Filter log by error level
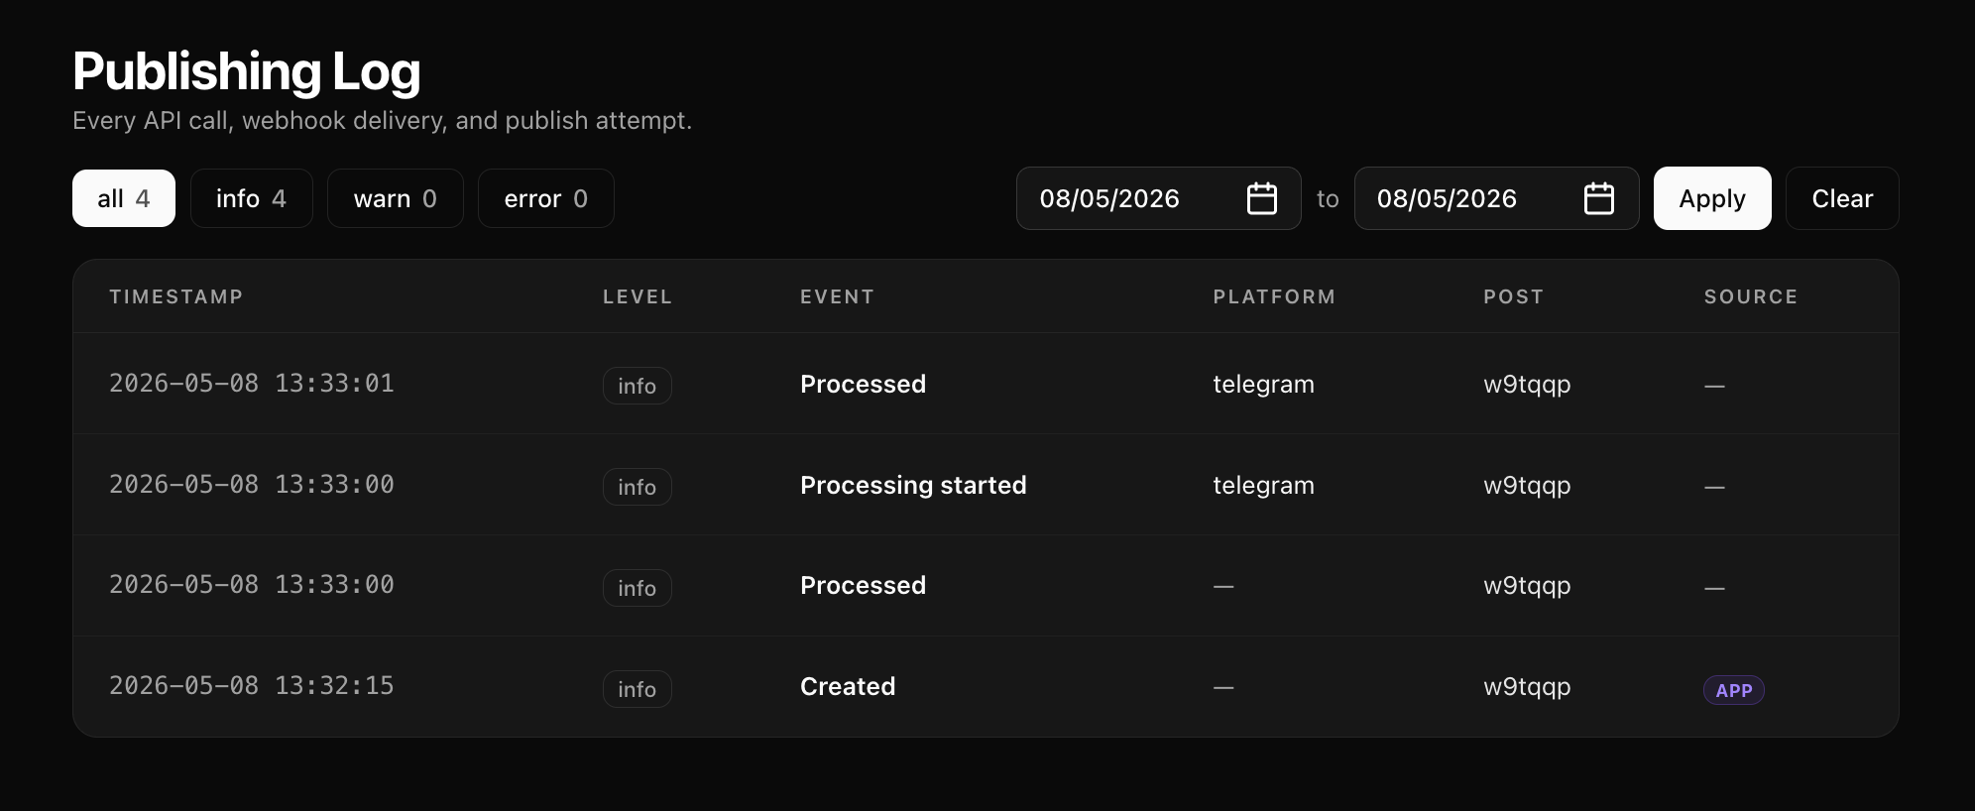 (546, 198)
